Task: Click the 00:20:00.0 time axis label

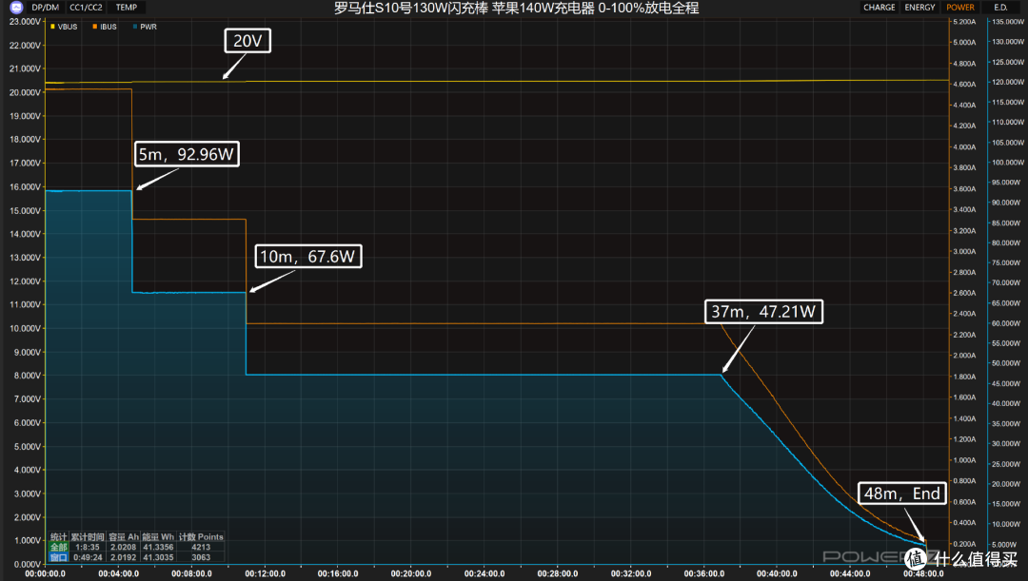Action: click(411, 573)
